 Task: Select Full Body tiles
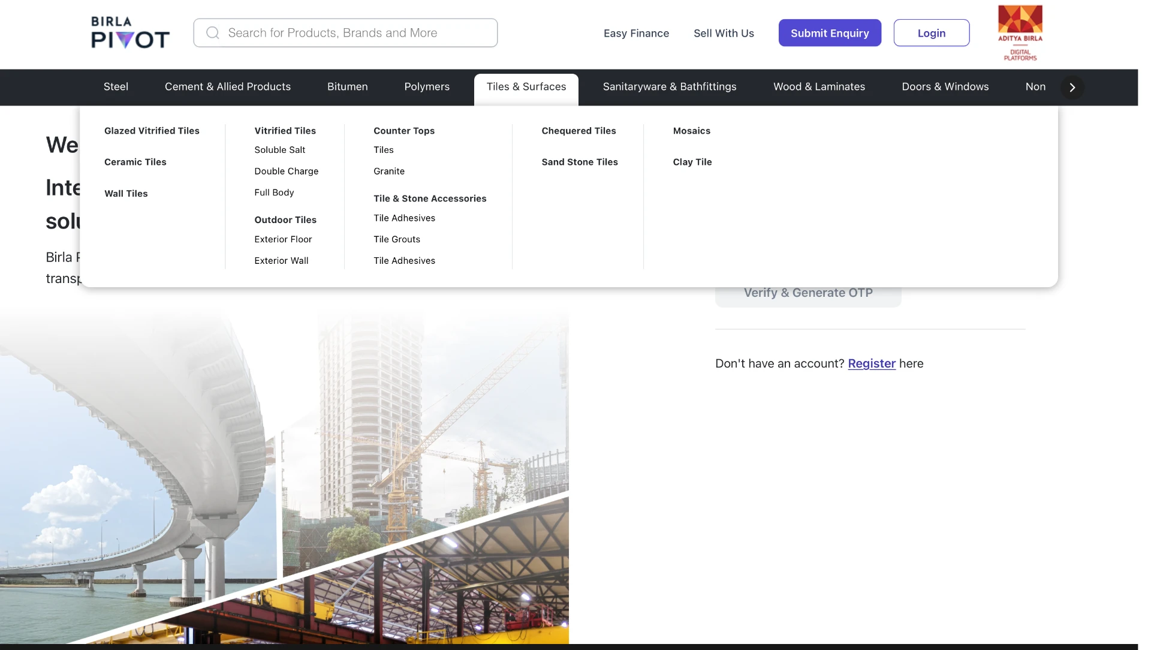click(x=274, y=192)
